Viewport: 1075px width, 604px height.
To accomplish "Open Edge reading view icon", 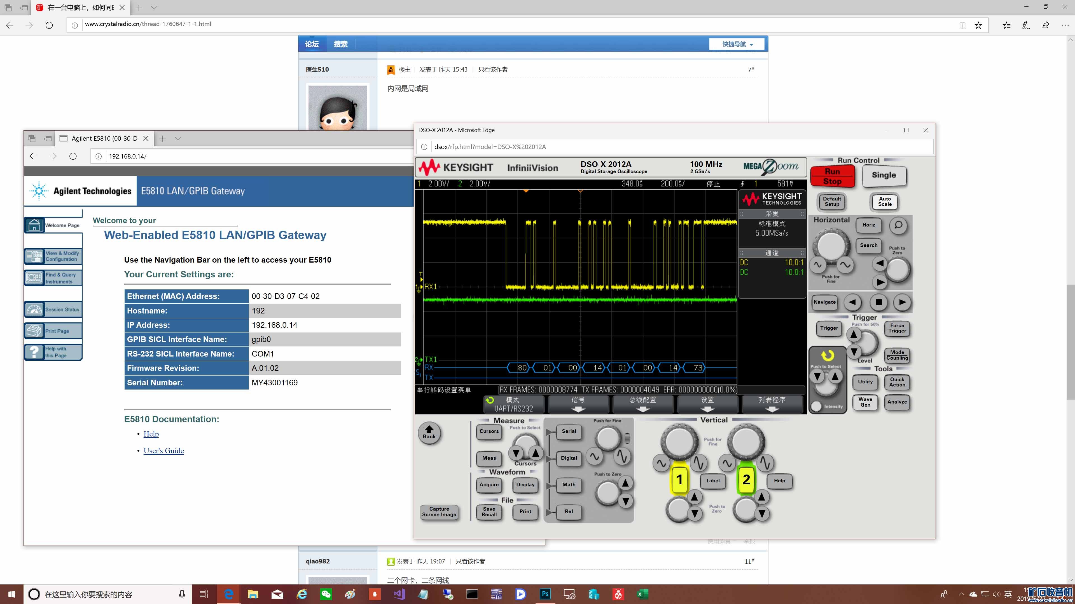I will pos(962,25).
